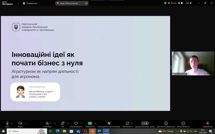
Task: Pause recording in the bottom toolbar
Action: (143, 123)
